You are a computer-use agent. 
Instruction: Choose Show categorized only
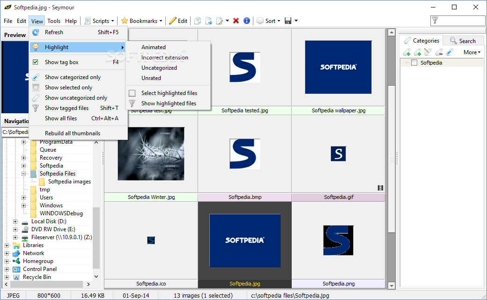[78, 77]
